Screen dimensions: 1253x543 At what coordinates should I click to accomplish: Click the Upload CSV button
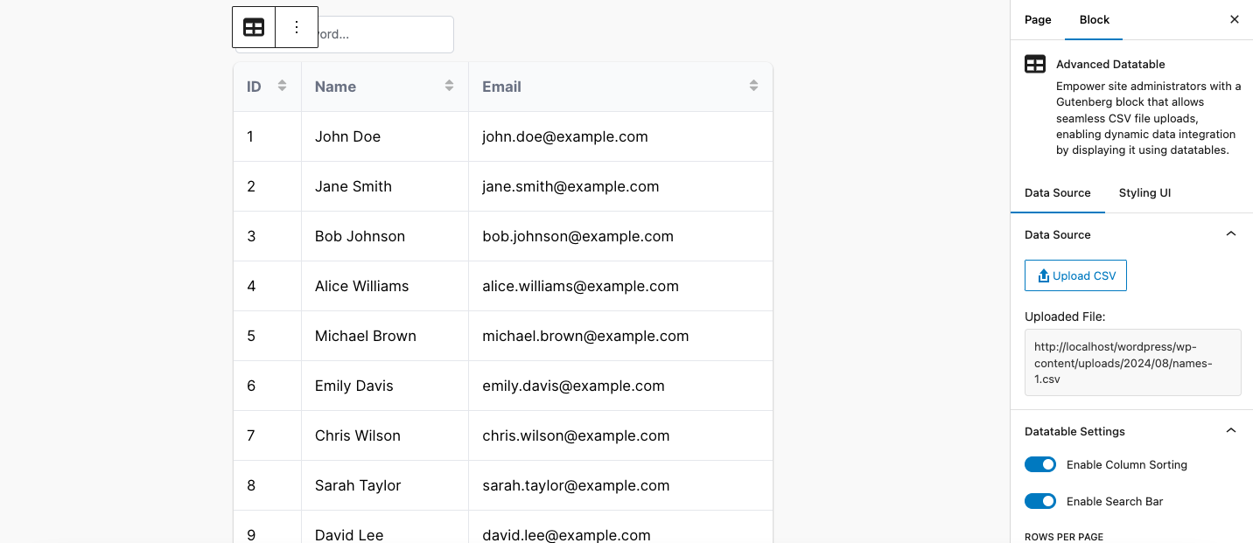coord(1075,275)
